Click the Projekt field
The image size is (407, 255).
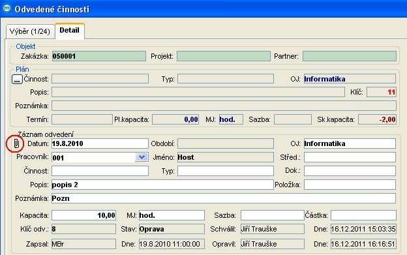224,56
